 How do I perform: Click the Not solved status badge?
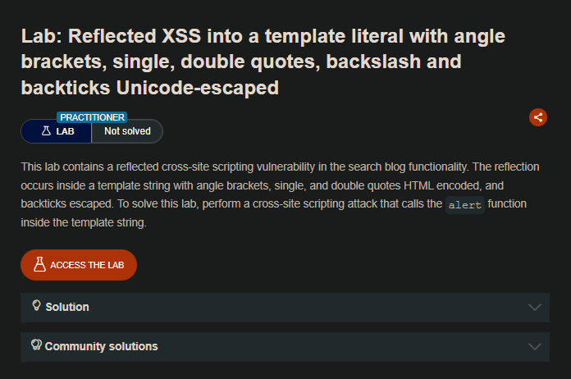(127, 131)
